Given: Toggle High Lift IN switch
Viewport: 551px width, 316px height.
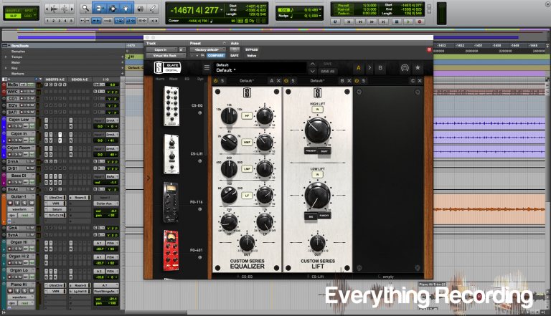Looking at the screenshot, I should pos(317,110).
